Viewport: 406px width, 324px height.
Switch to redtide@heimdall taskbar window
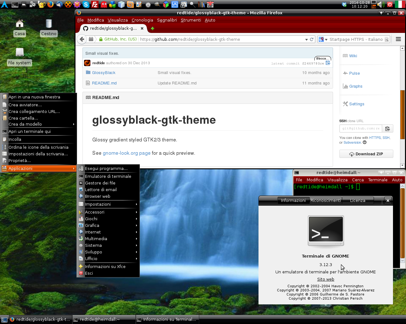pyautogui.click(x=104, y=320)
